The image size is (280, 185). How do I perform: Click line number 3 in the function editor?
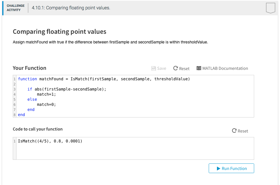(x=14, y=89)
